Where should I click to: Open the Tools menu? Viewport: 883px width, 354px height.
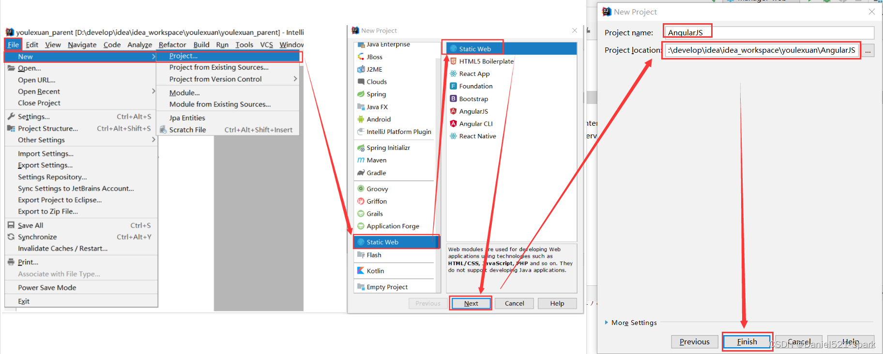click(244, 44)
